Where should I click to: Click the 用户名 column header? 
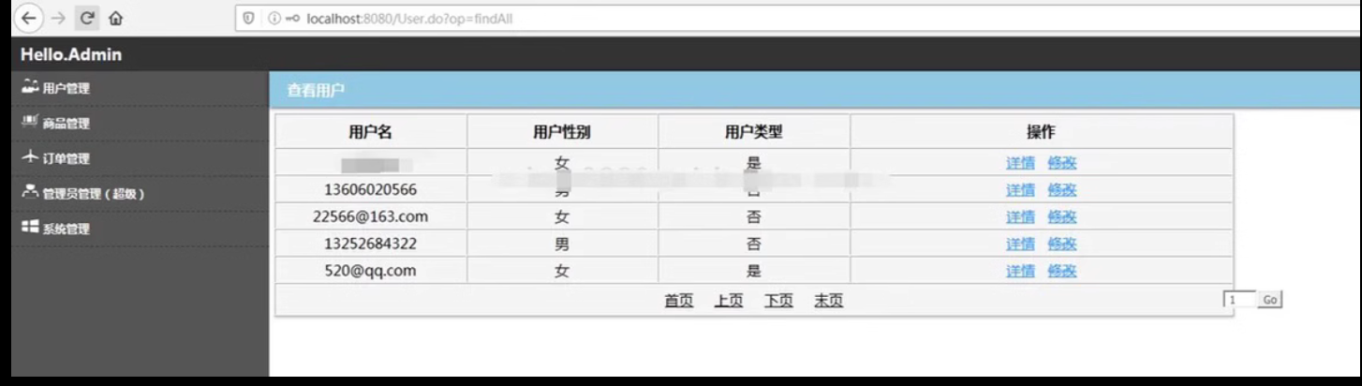tap(370, 132)
